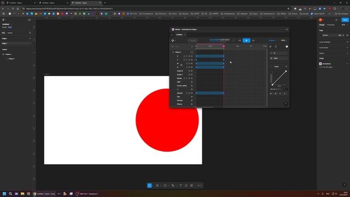Open the help button at Motion bottom-right

coord(285,104)
